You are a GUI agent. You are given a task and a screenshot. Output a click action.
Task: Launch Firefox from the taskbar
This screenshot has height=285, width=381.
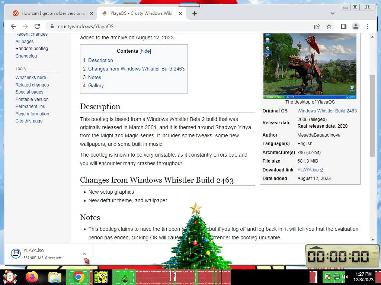pos(32,277)
